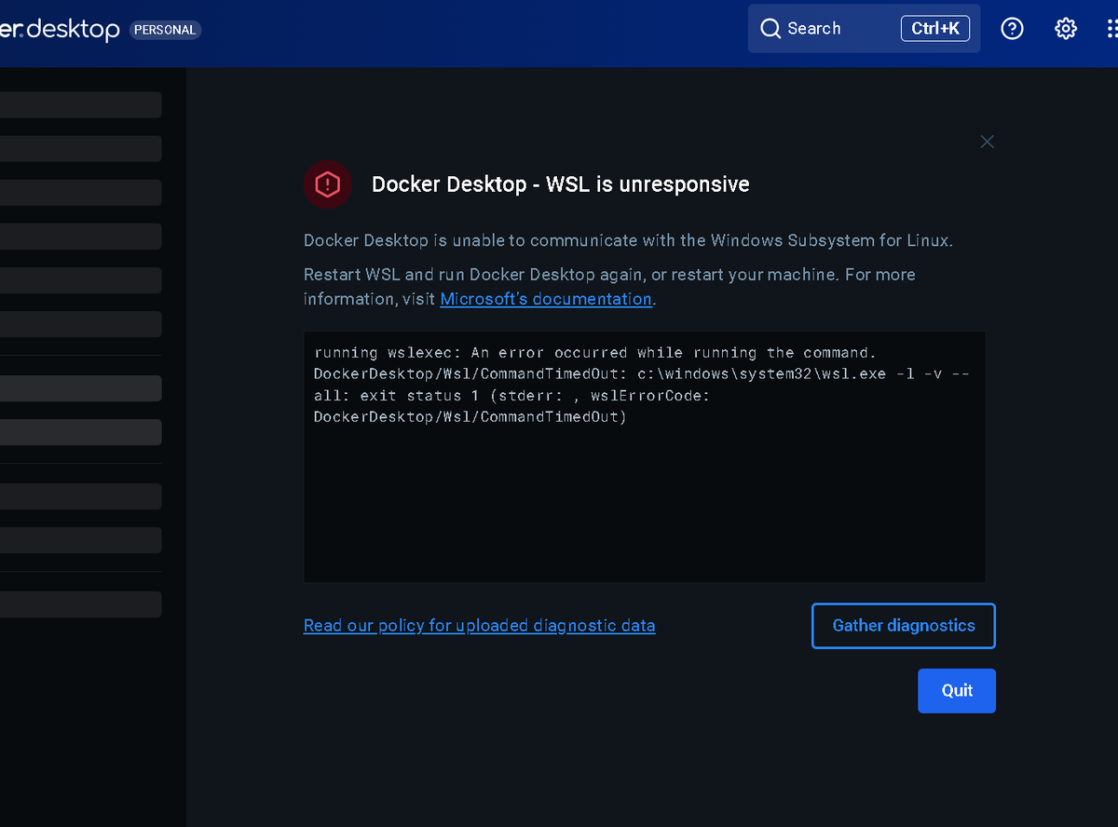Click the Search box in header
The height and width of the screenshot is (827, 1118).
pos(864,29)
